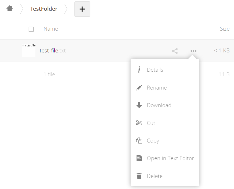
Task: Toggle the select-all checkbox in the header
Action: pyautogui.click(x=31, y=29)
